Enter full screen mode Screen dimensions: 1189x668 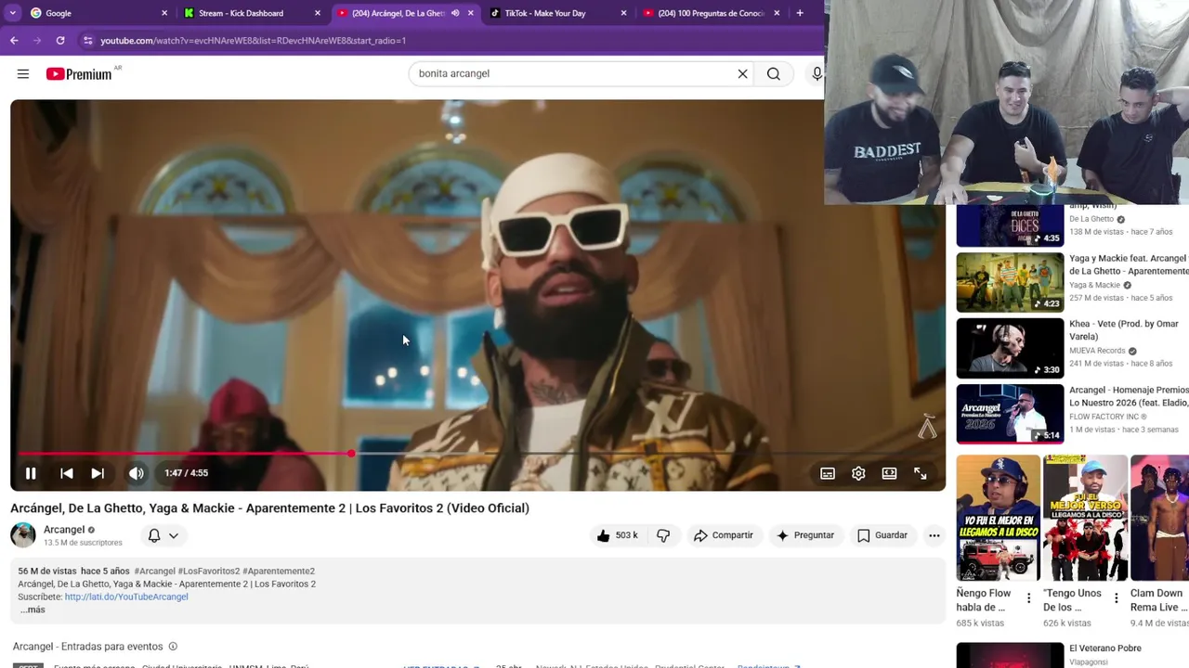tap(920, 473)
